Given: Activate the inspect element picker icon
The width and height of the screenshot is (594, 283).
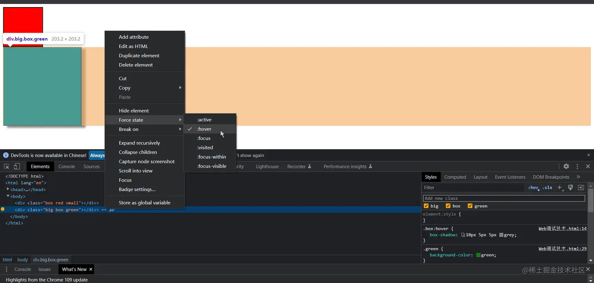Looking at the screenshot, I should [x=7, y=167].
